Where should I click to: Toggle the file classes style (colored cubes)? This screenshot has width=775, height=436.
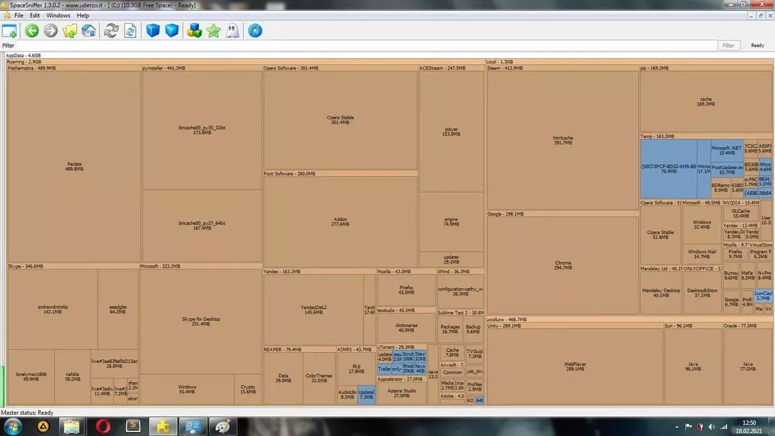tap(194, 31)
